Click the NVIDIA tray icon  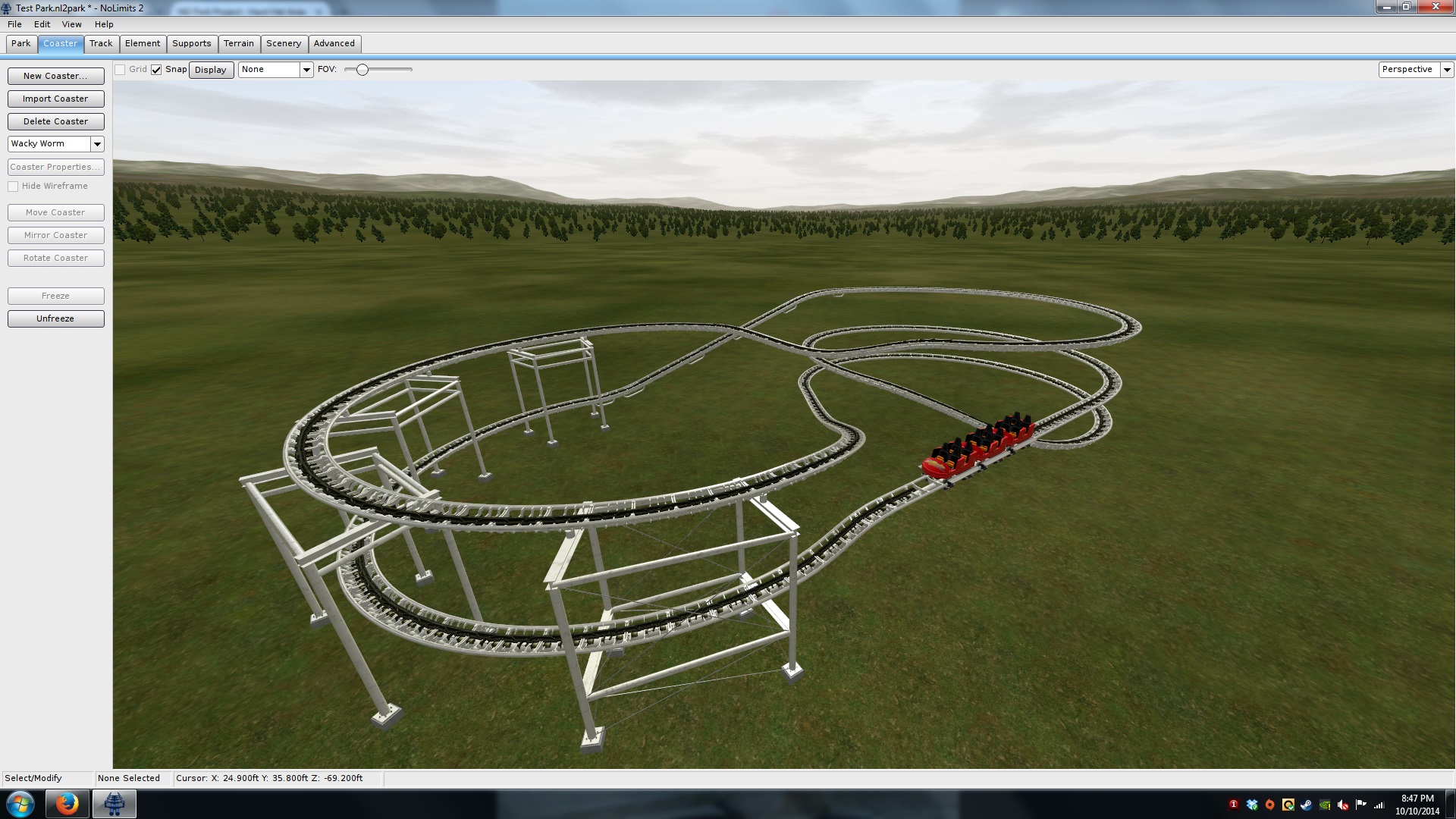tap(1325, 805)
